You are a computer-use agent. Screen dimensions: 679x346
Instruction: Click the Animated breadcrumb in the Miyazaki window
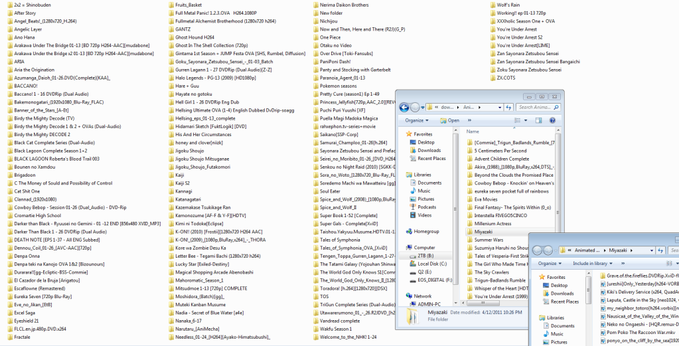586,250
